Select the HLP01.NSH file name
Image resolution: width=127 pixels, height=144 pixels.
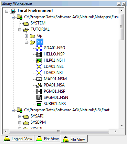(x=54, y=60)
